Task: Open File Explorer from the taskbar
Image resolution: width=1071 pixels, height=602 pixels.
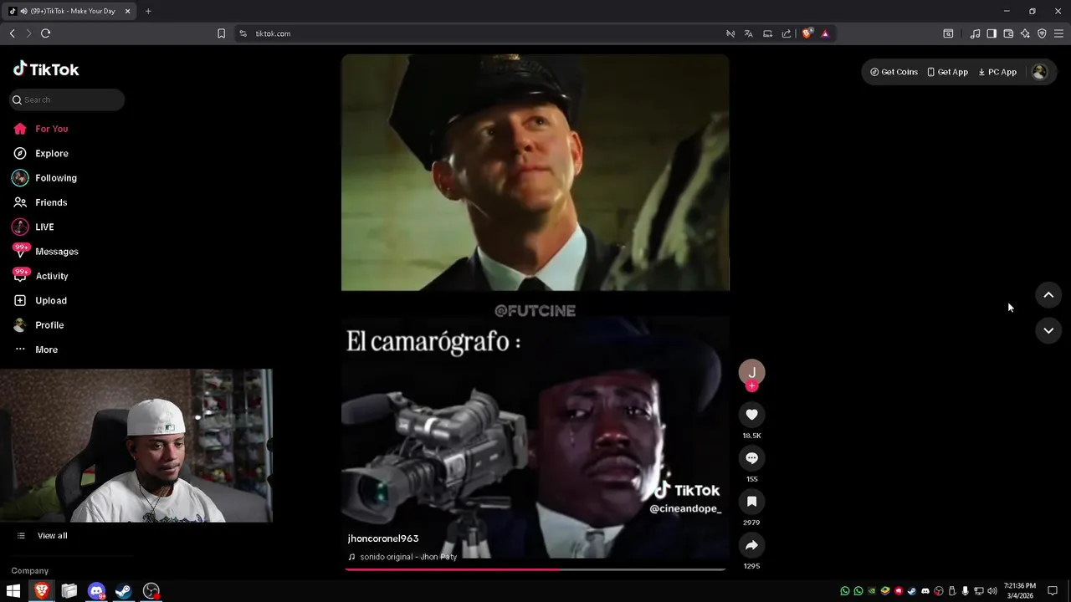Action: coord(69,591)
